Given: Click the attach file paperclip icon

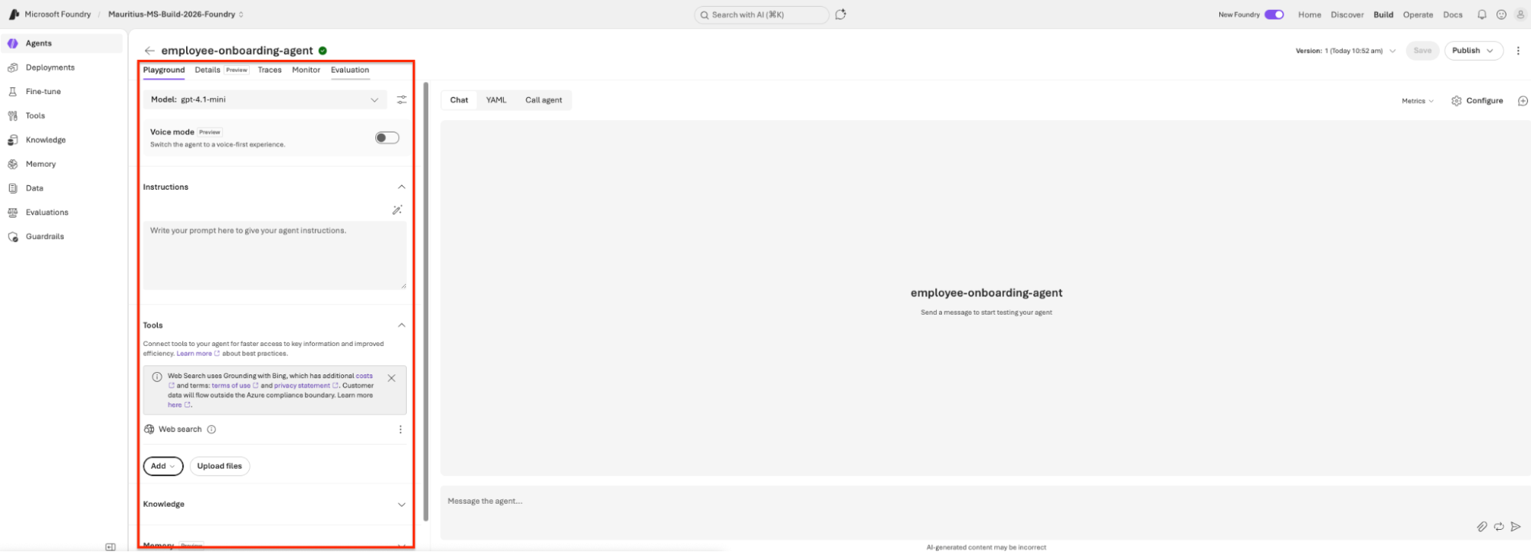Looking at the screenshot, I should coord(1482,527).
